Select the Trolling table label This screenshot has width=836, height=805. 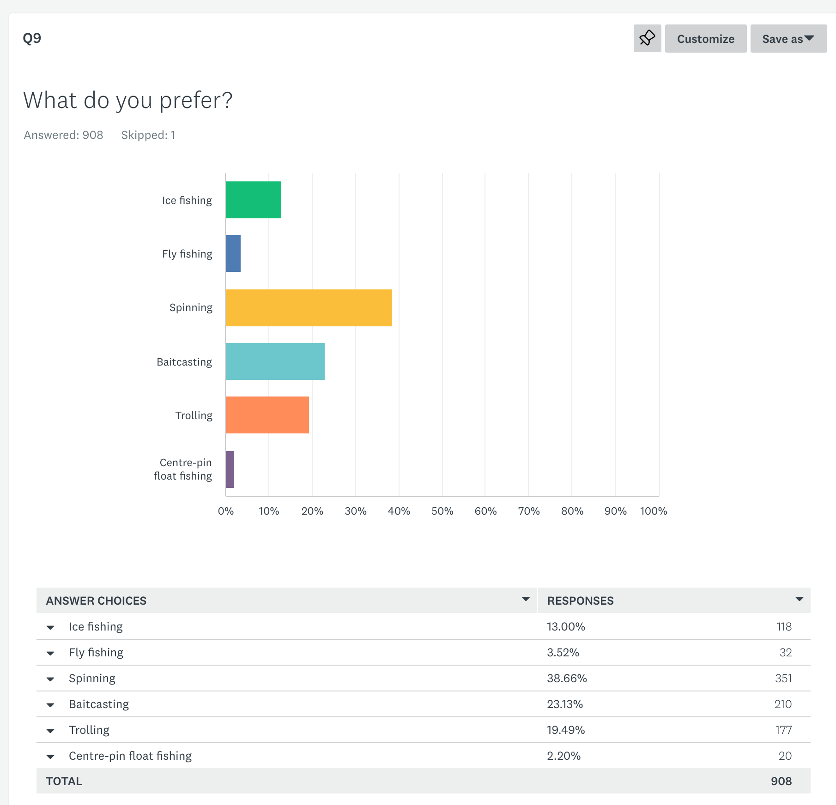[x=89, y=730]
